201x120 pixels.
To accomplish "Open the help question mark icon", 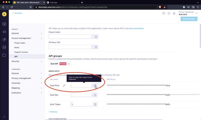I will click(169, 13).
